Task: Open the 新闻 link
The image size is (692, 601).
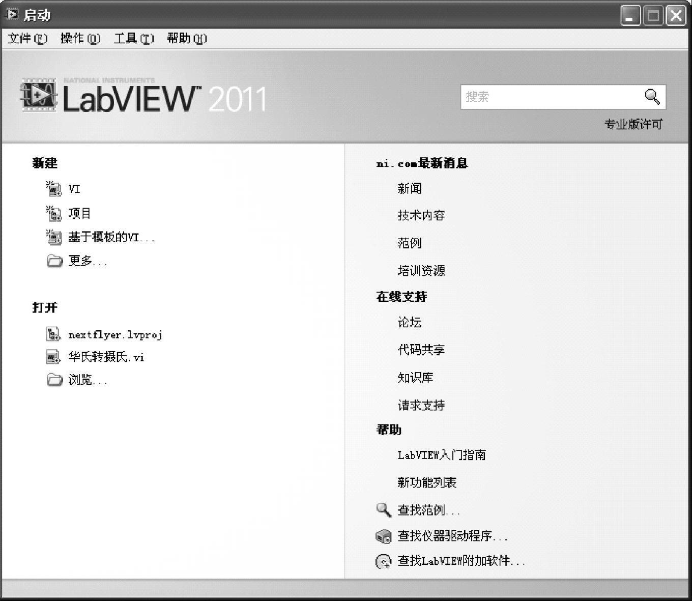Action: pos(410,189)
